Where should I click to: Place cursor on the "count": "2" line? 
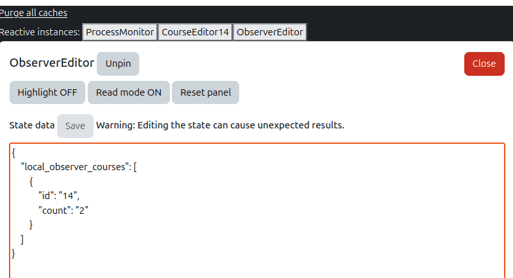pyautogui.click(x=63, y=210)
